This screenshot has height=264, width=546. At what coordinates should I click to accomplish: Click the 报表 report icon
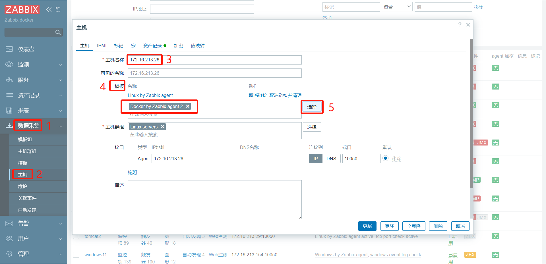coord(9,110)
